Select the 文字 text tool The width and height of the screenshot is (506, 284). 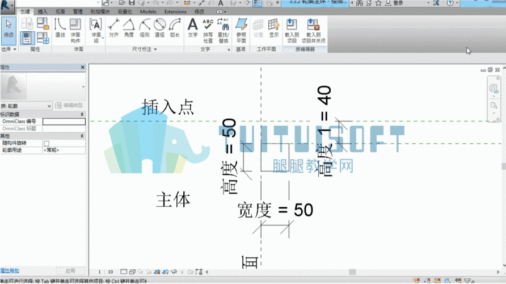coord(193,28)
